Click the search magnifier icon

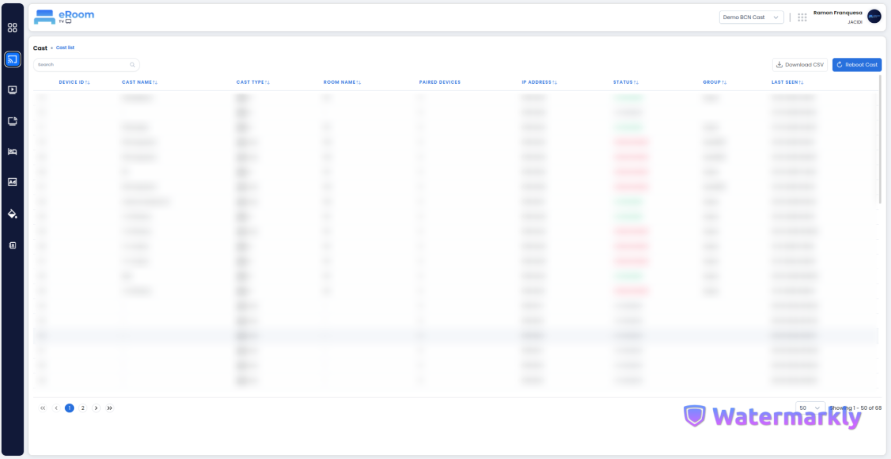click(132, 65)
